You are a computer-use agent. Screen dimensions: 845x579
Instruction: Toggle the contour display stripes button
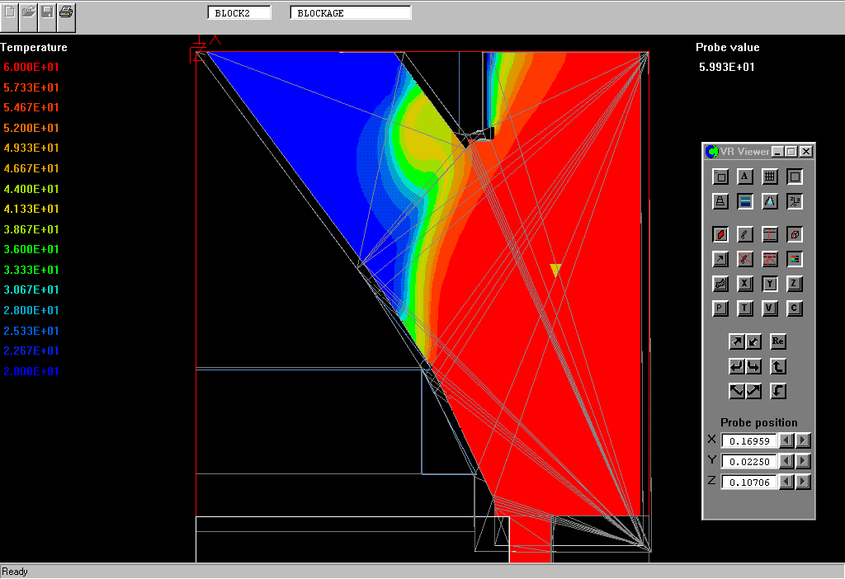pos(744,201)
